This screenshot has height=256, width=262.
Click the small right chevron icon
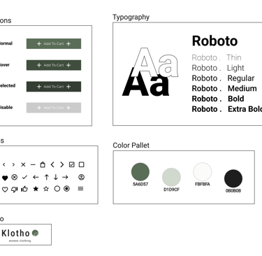coord(13,164)
